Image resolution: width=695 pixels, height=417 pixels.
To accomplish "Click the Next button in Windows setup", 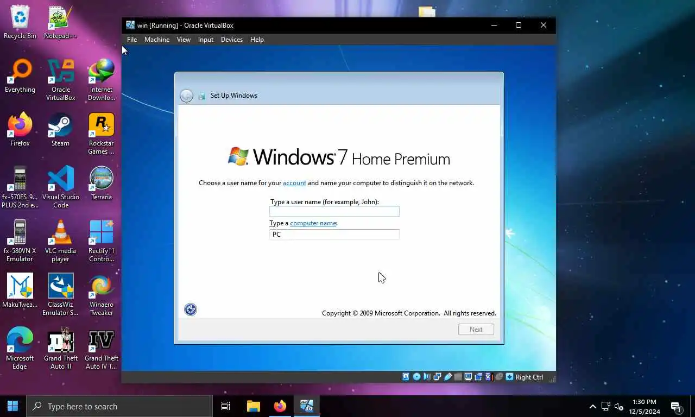I will [476, 330].
